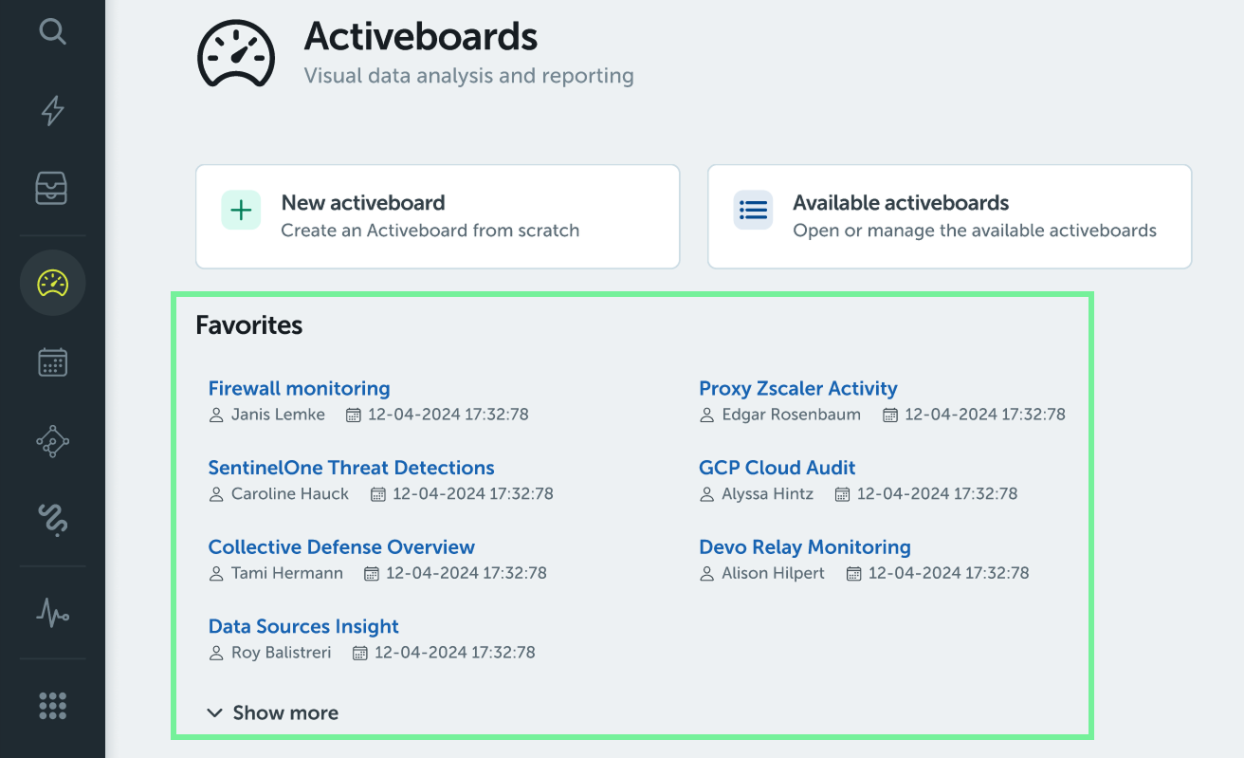This screenshot has height=758, width=1244.
Task: Open the Available activeboards card
Action: 949,216
